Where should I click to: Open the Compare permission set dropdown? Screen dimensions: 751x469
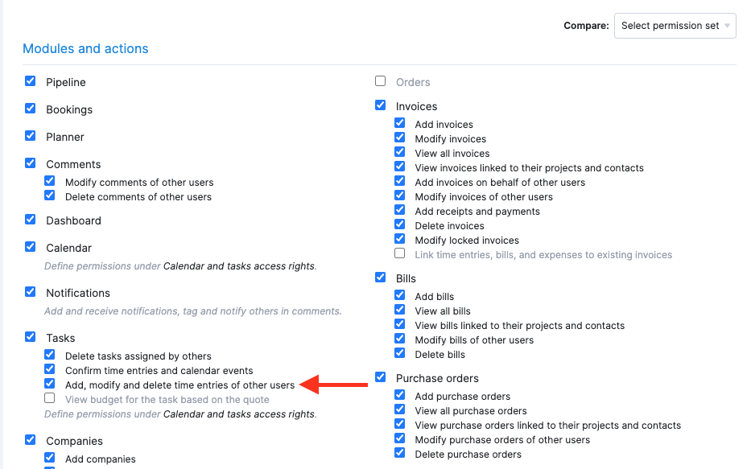coord(675,26)
